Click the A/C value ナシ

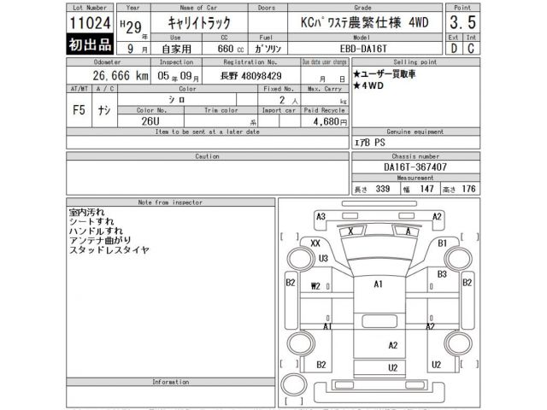tap(104, 110)
